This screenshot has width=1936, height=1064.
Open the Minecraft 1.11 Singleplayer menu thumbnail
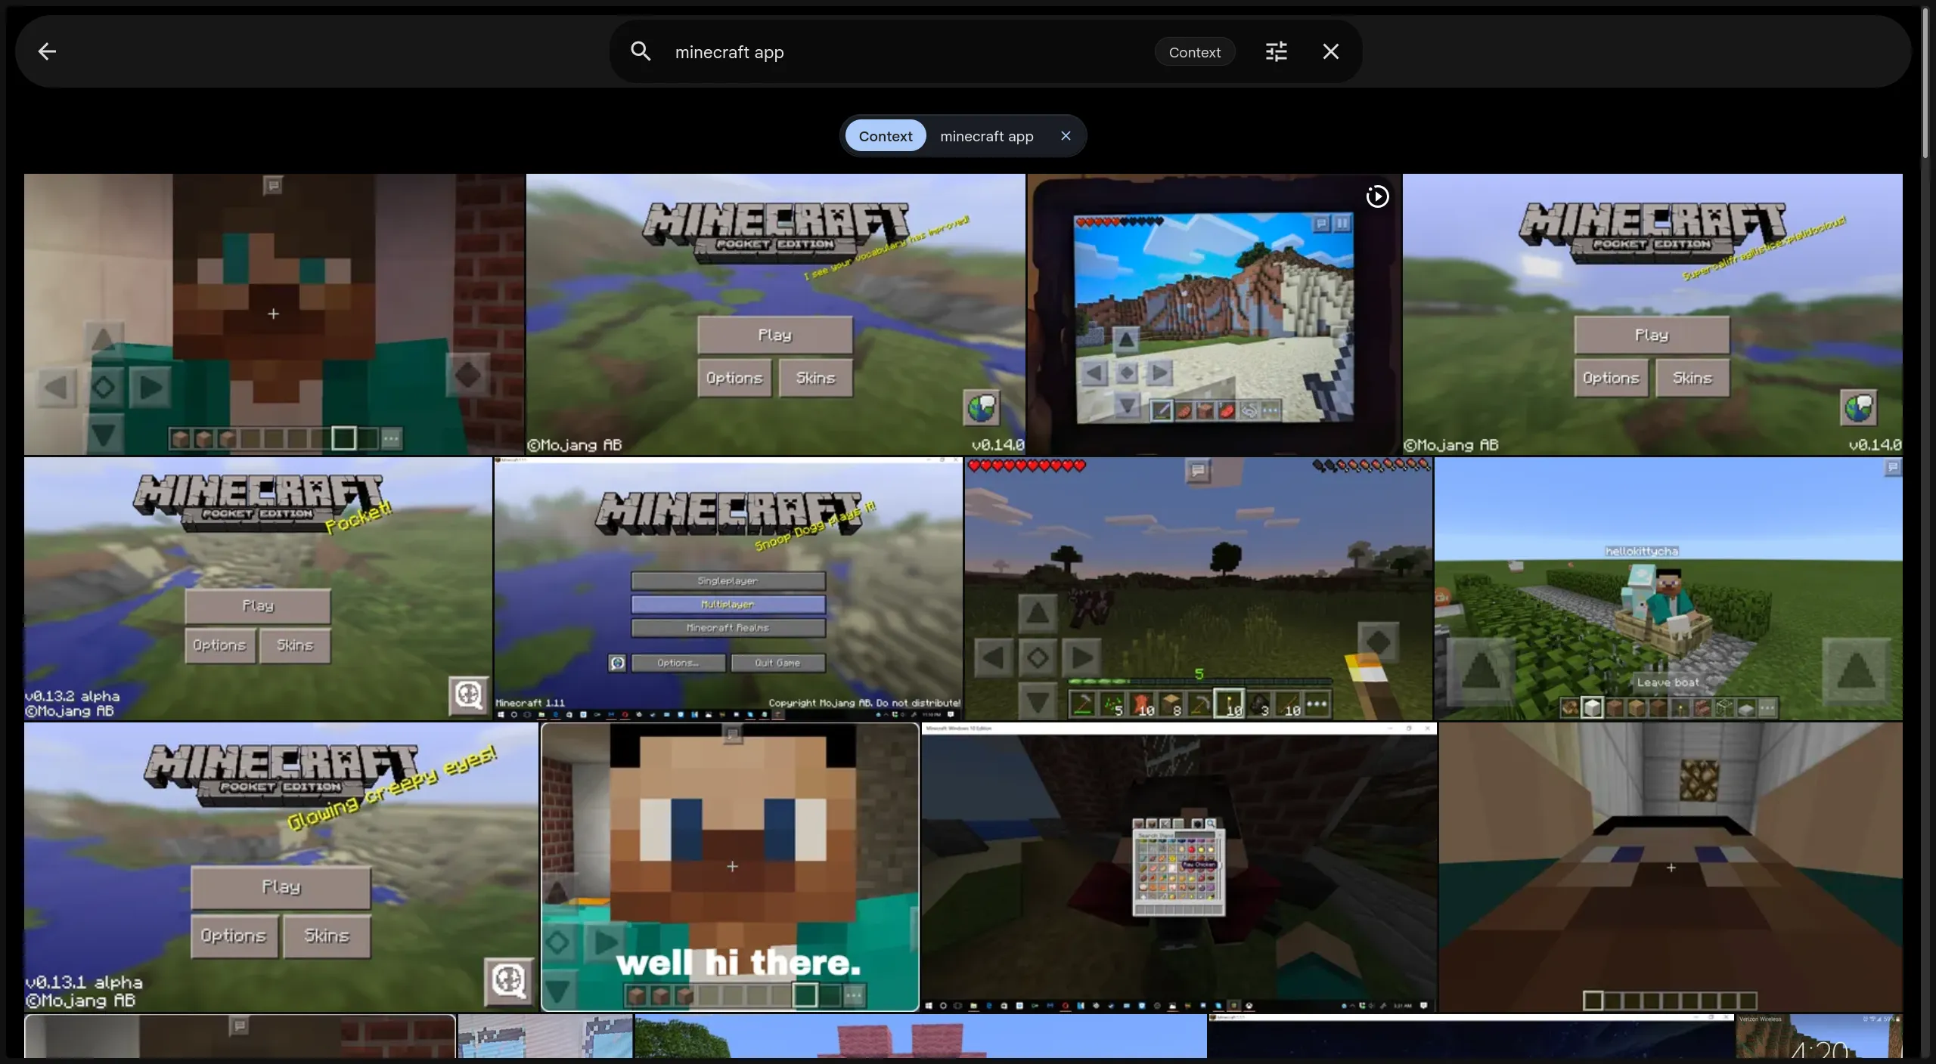(728, 589)
